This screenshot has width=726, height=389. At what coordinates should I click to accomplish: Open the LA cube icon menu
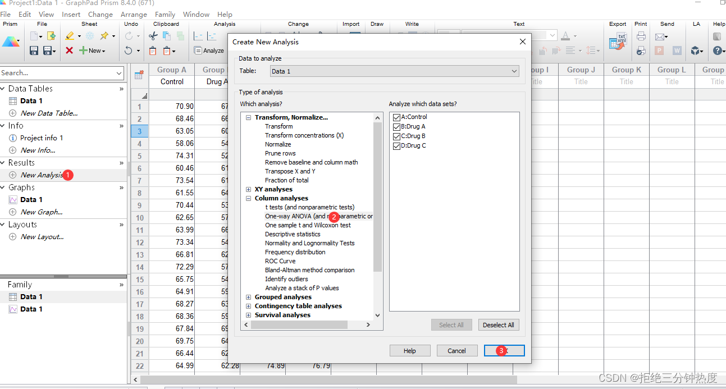[x=696, y=51]
